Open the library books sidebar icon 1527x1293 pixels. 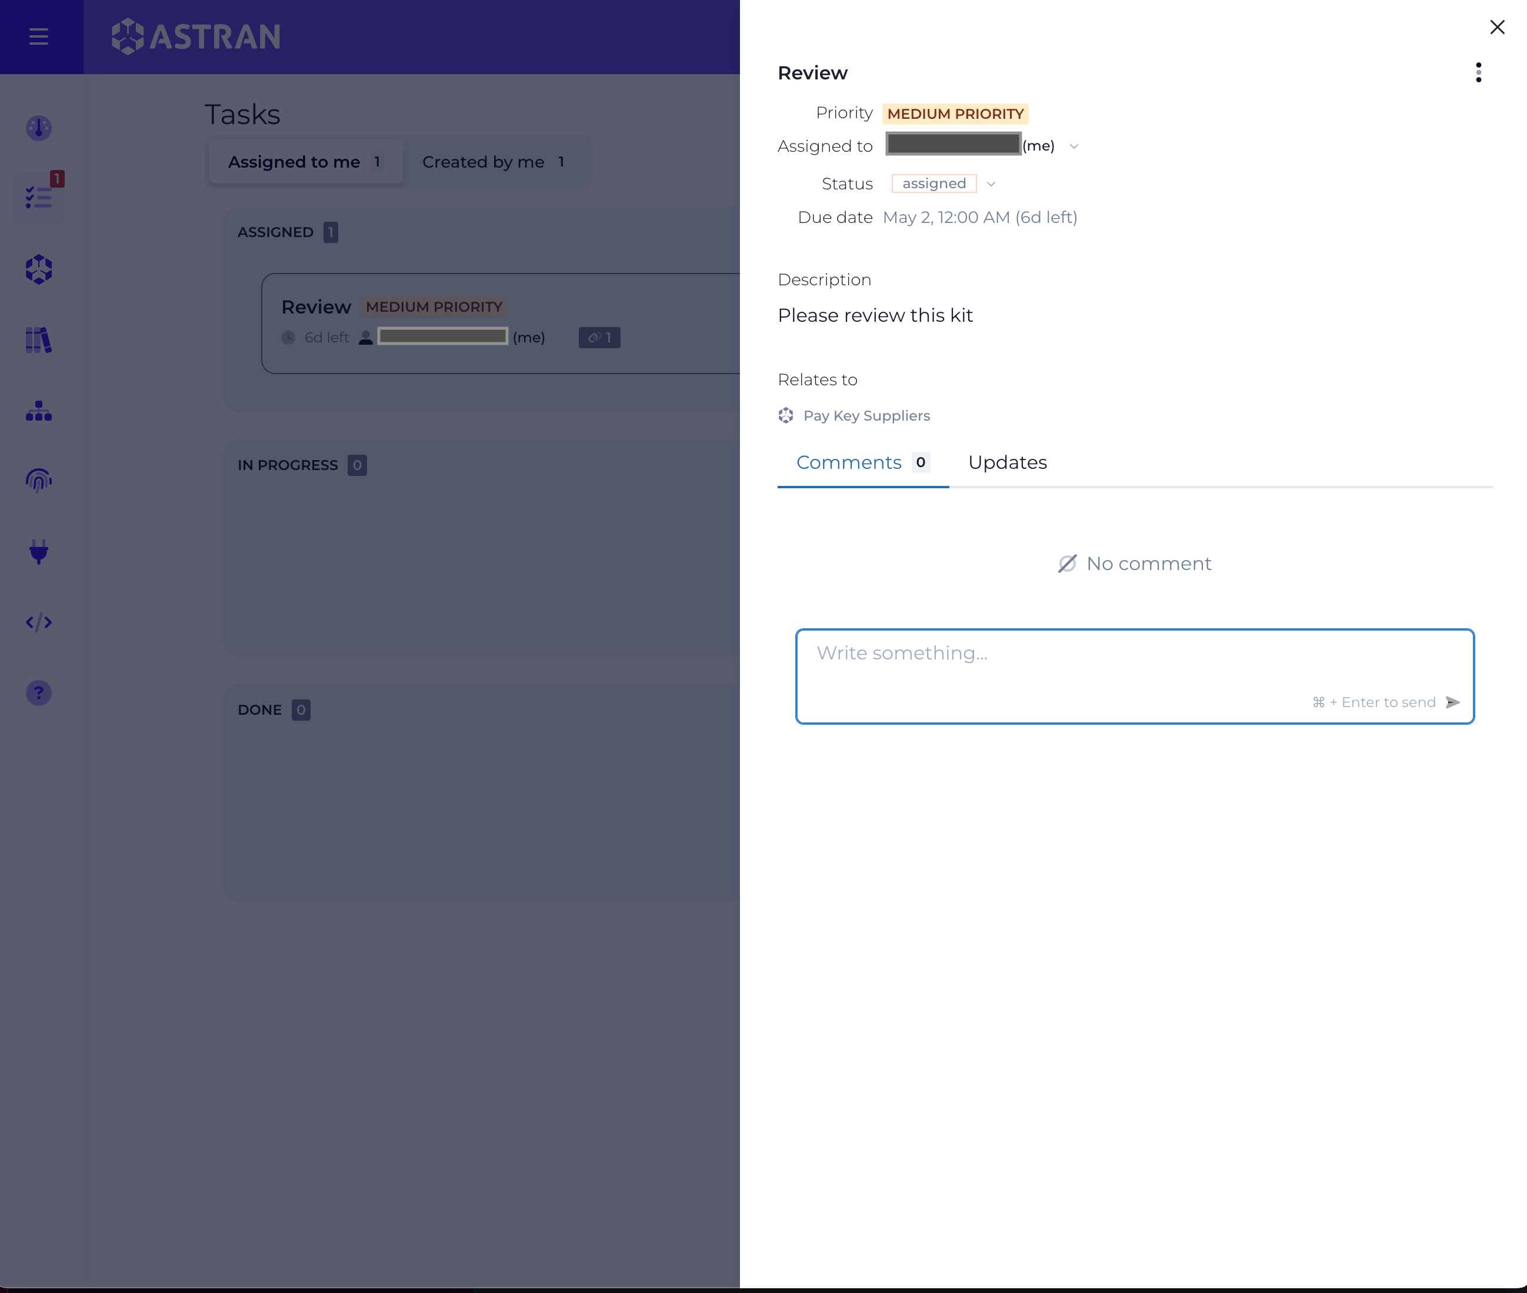click(x=39, y=340)
